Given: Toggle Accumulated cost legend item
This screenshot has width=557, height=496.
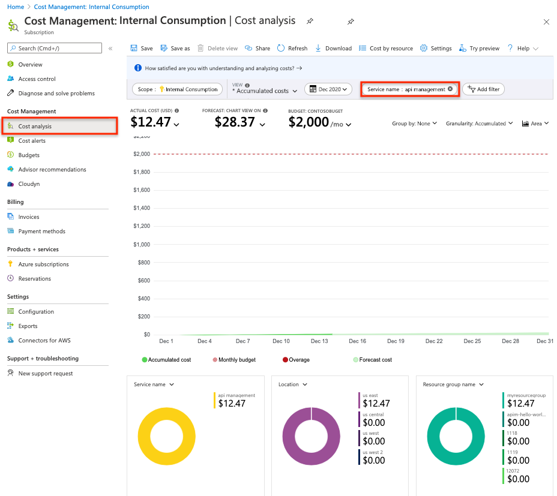Looking at the screenshot, I should click(166, 360).
